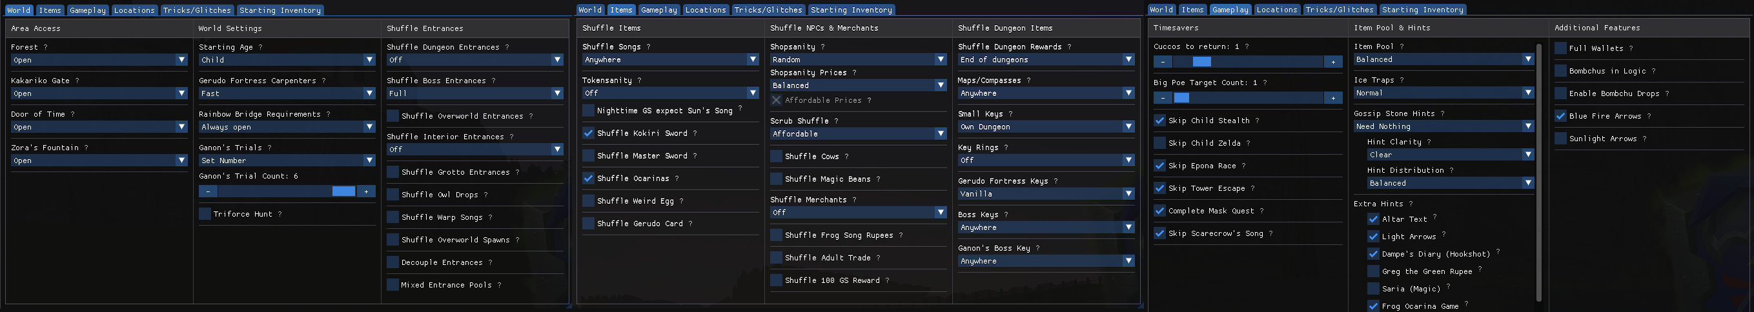Click the Big Poe Target Count slider
The height and width of the screenshot is (312, 1754).
coord(1247,98)
